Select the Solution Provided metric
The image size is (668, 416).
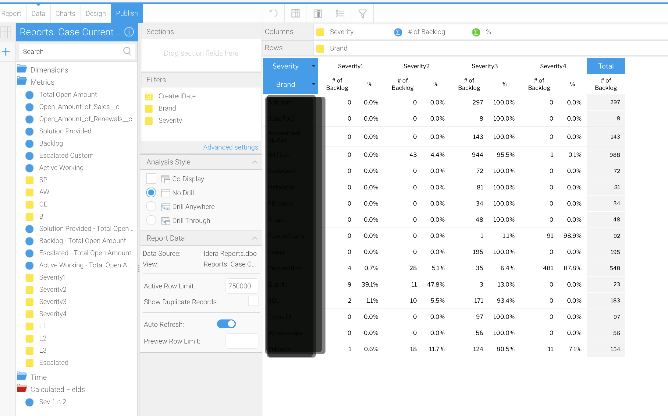(x=65, y=131)
